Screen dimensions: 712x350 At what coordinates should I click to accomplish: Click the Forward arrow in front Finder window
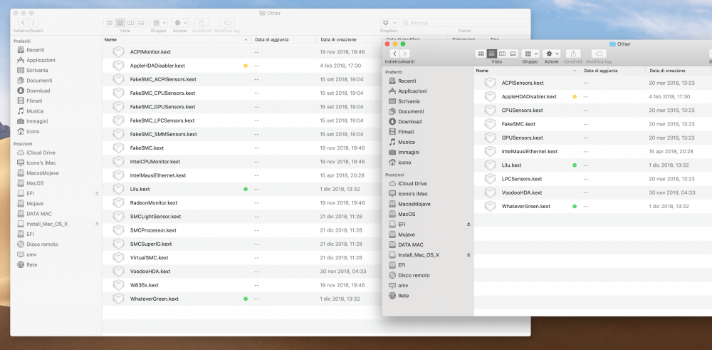[404, 53]
